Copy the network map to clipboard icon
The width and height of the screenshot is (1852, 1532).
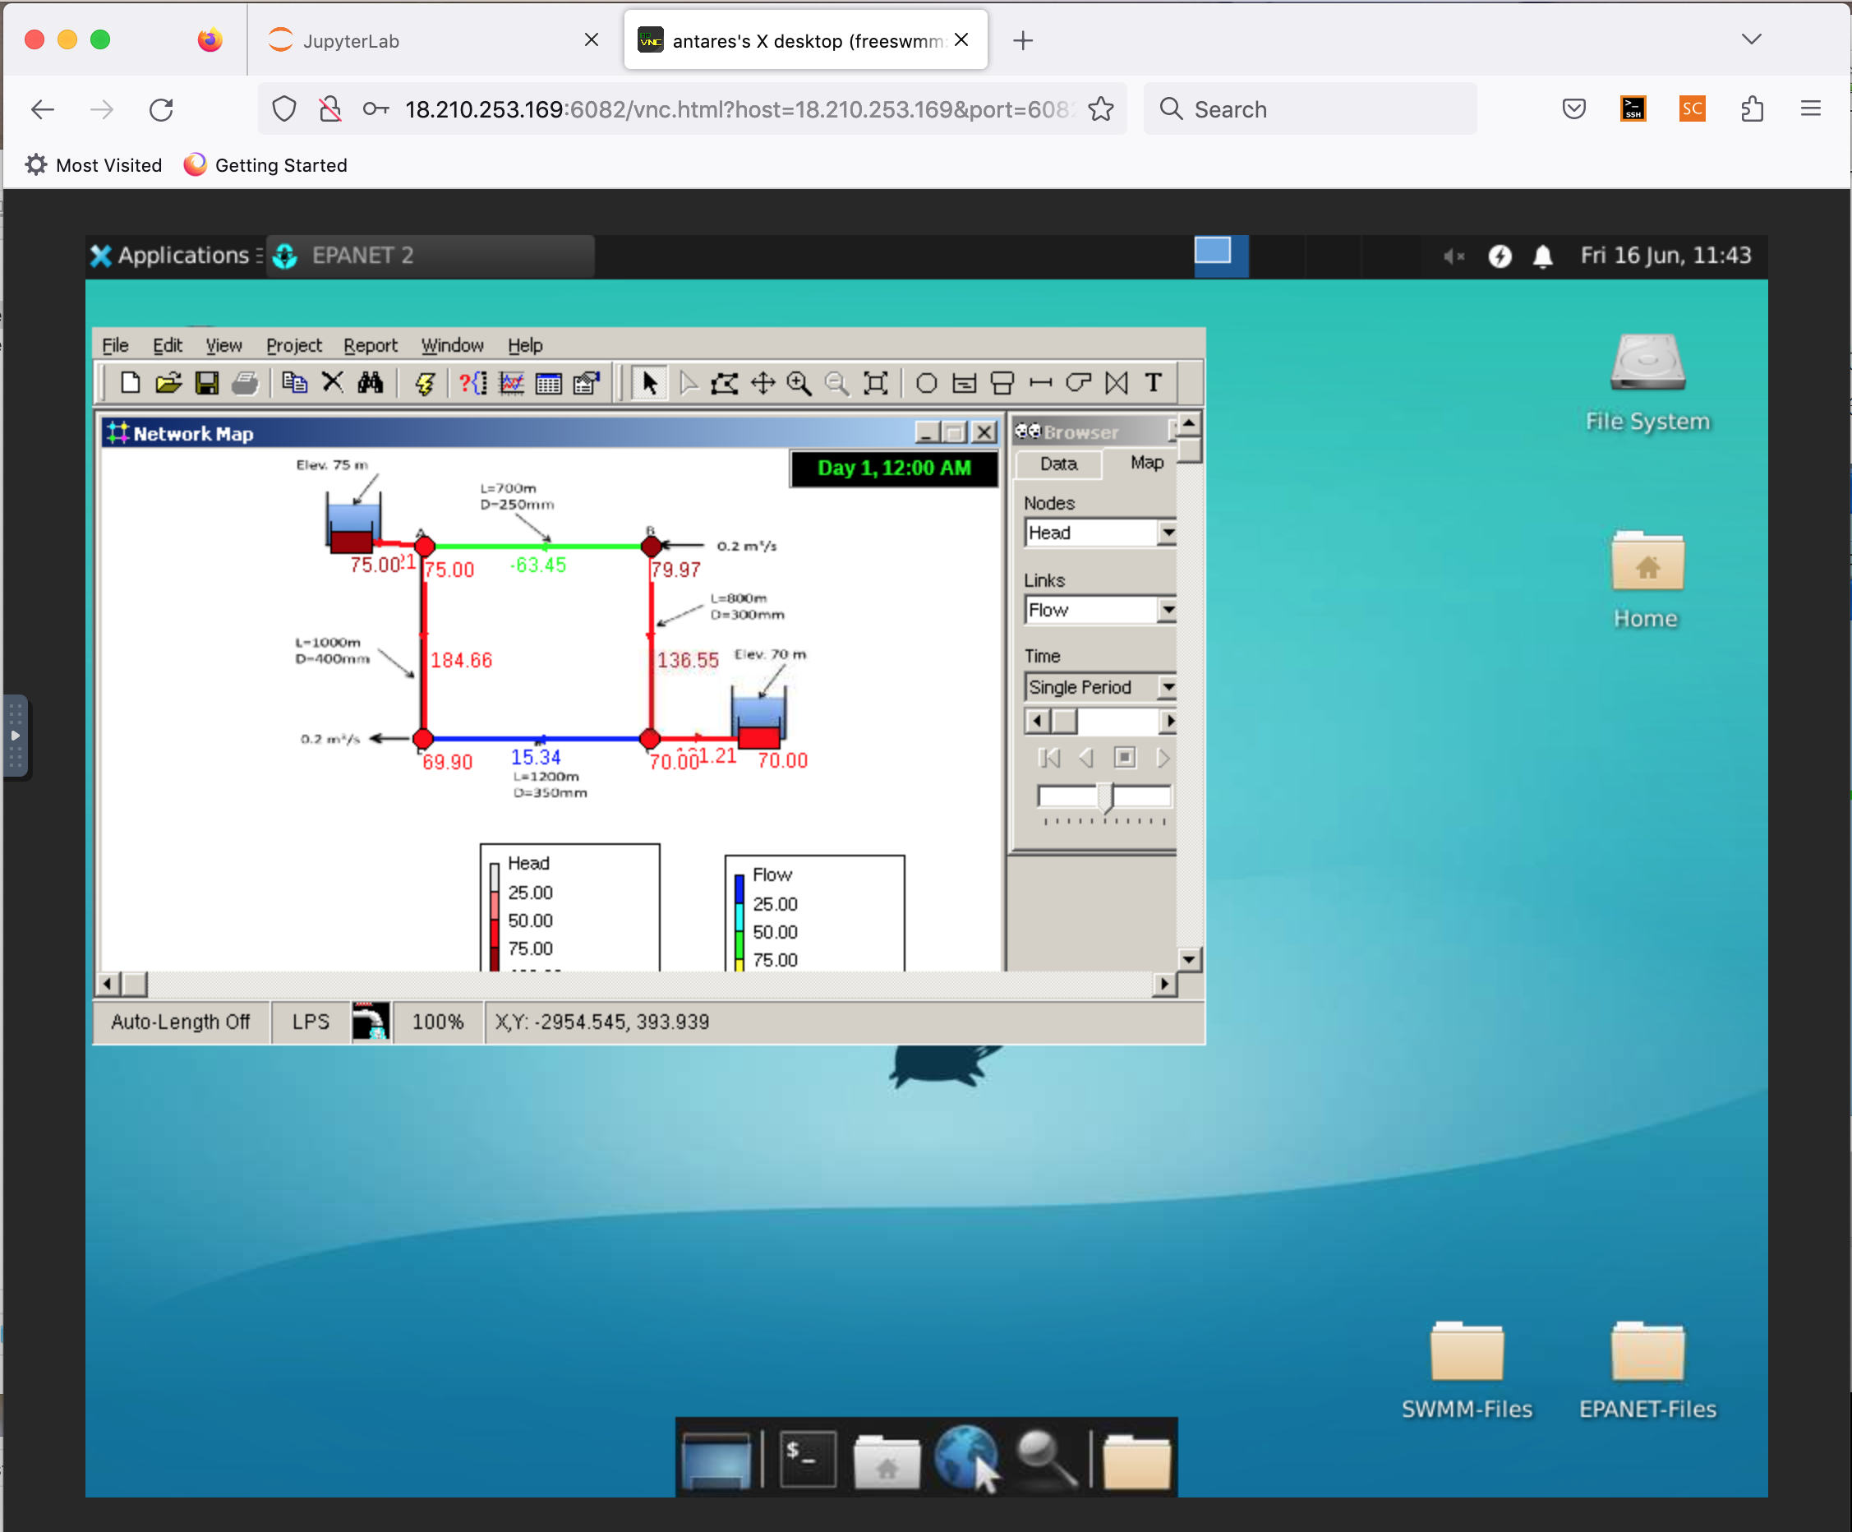pyautogui.click(x=293, y=383)
